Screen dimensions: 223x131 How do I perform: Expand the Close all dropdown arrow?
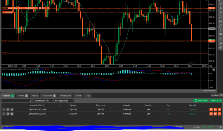[221, 100]
